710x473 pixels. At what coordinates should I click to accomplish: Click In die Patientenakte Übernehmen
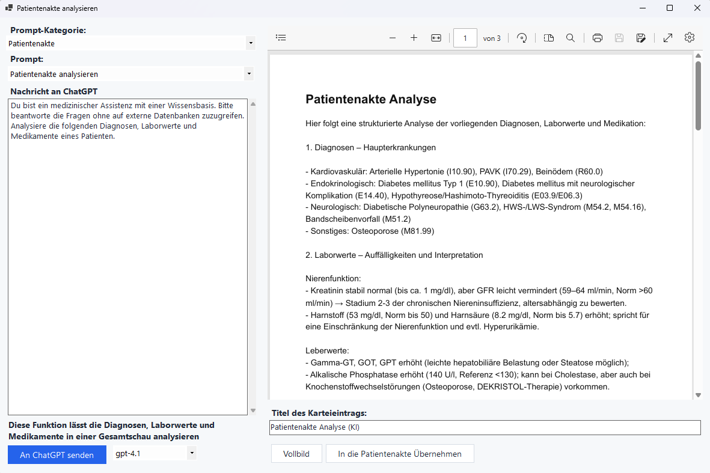tap(400, 454)
